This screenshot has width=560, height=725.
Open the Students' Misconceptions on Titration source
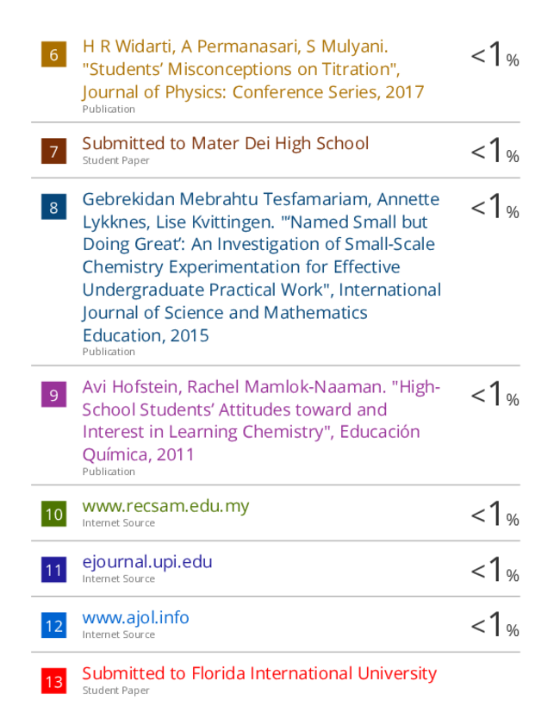(252, 69)
